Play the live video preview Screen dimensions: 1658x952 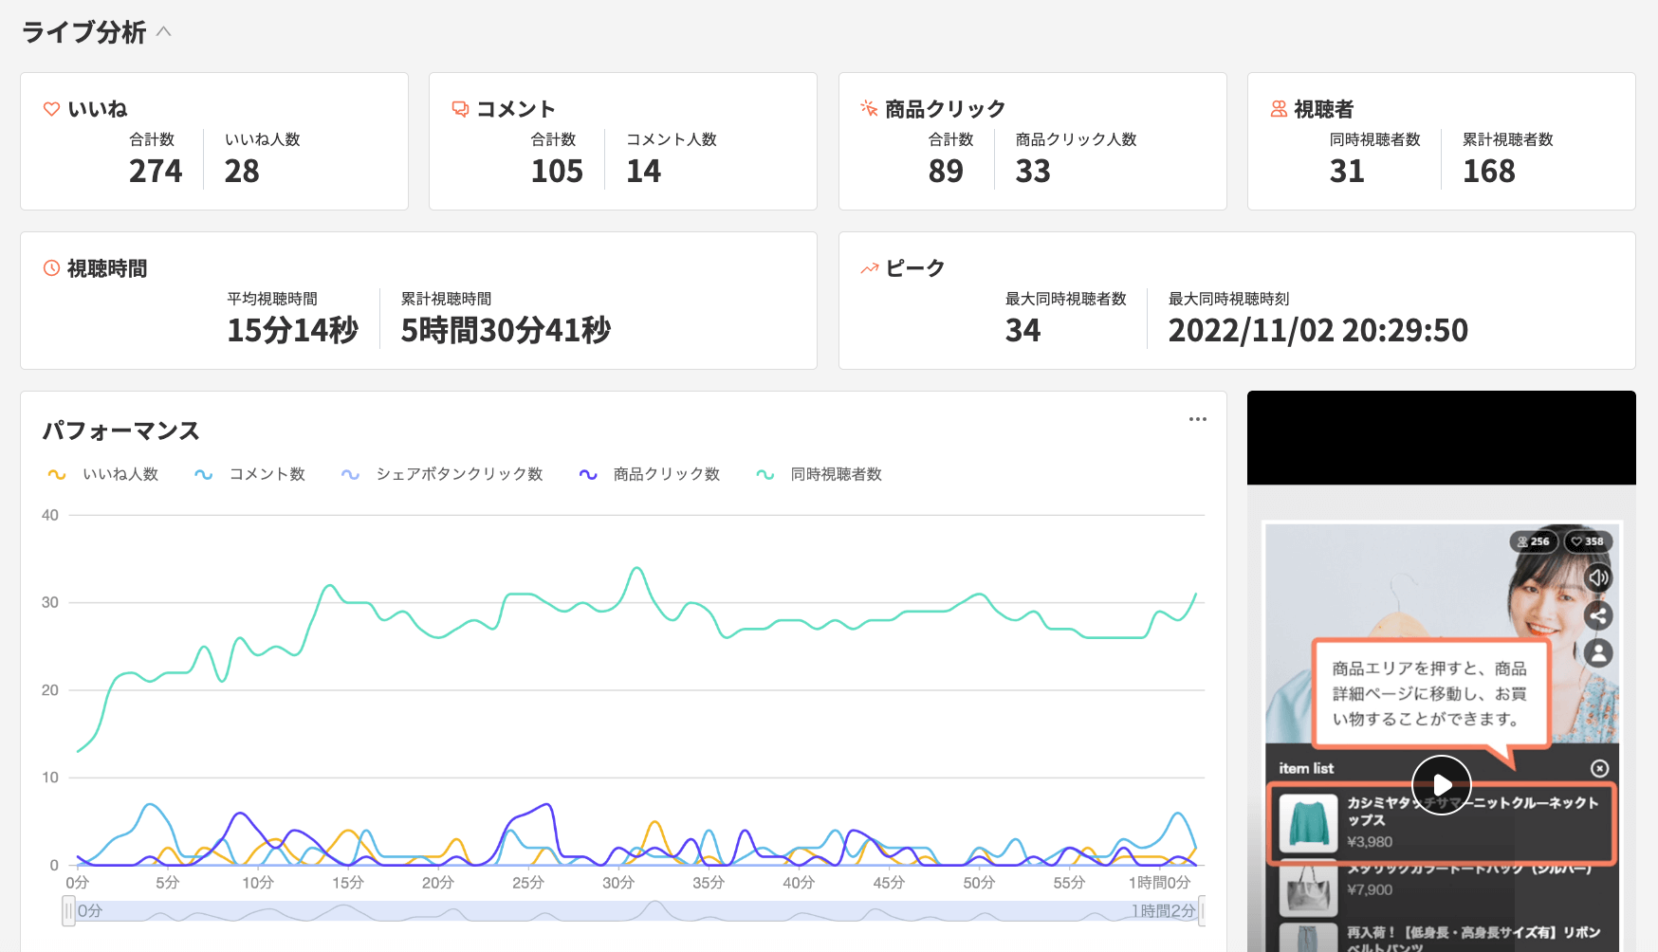(1441, 784)
